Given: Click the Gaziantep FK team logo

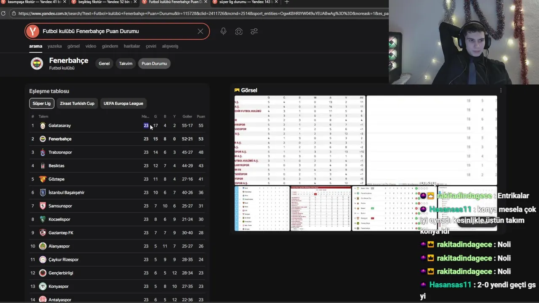Looking at the screenshot, I should coord(43,233).
